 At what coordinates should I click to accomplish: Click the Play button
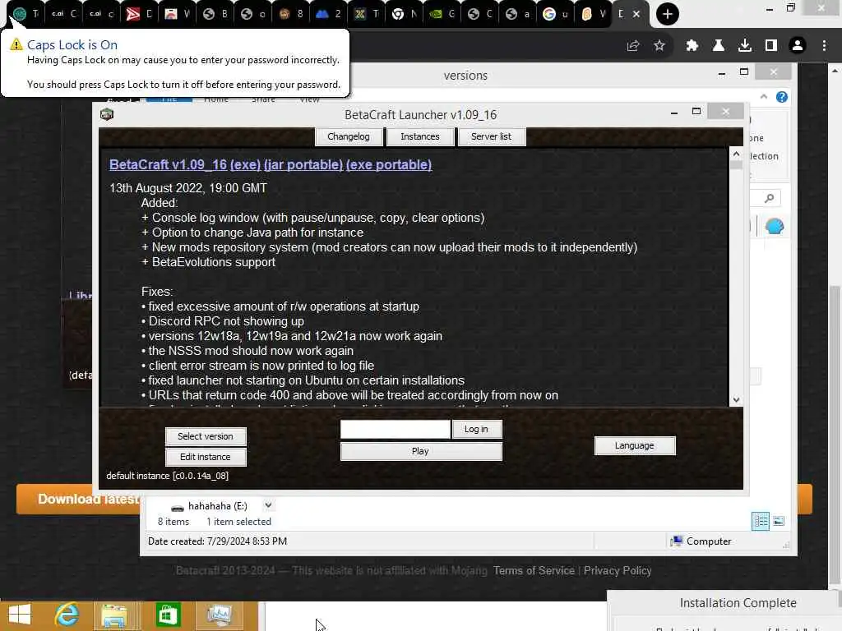(x=421, y=451)
